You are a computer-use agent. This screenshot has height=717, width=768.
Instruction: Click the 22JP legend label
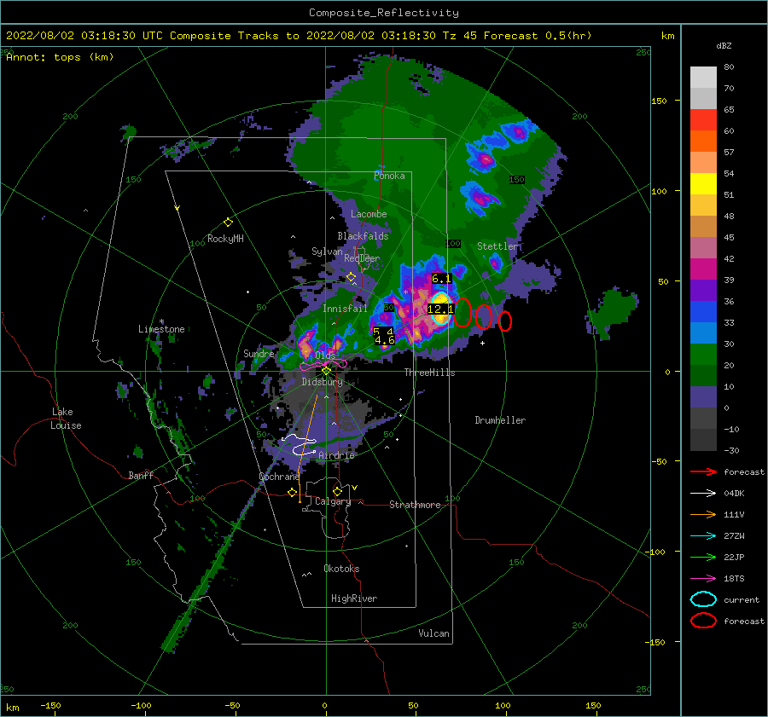(734, 557)
